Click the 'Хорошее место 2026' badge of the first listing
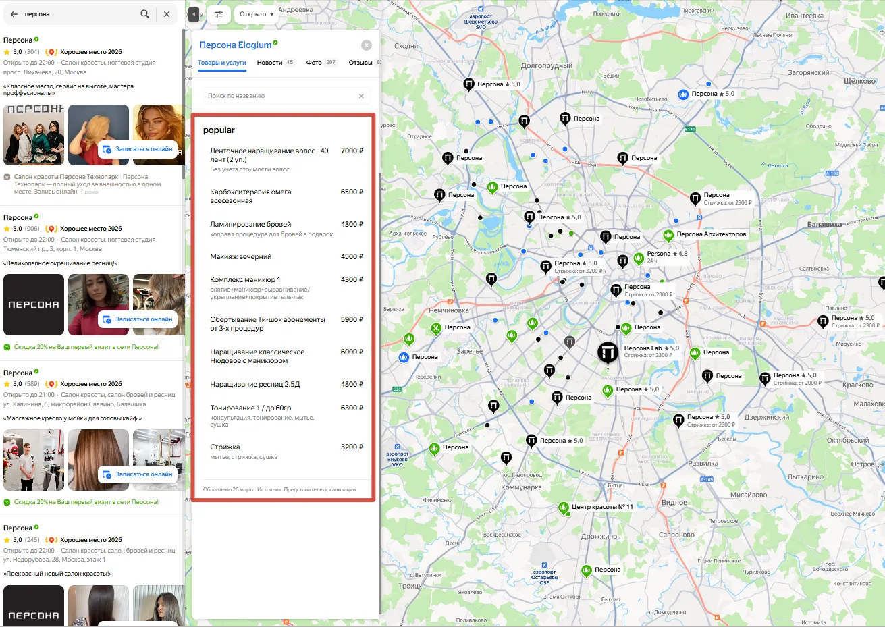This screenshot has width=885, height=627. click(x=84, y=52)
